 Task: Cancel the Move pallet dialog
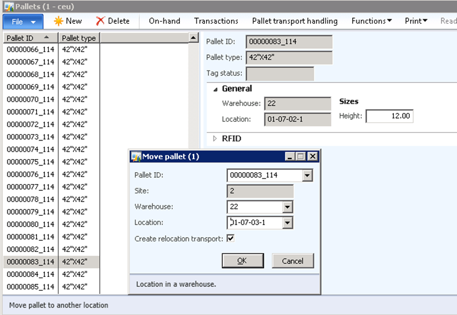[x=292, y=261]
